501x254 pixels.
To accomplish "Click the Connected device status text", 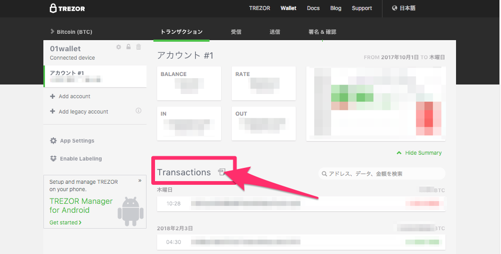I will [x=72, y=58].
